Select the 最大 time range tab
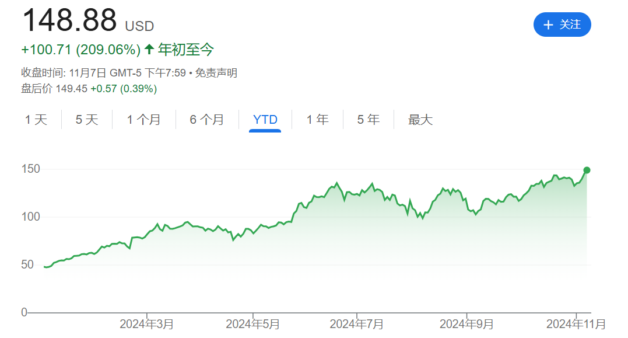 click(x=420, y=120)
